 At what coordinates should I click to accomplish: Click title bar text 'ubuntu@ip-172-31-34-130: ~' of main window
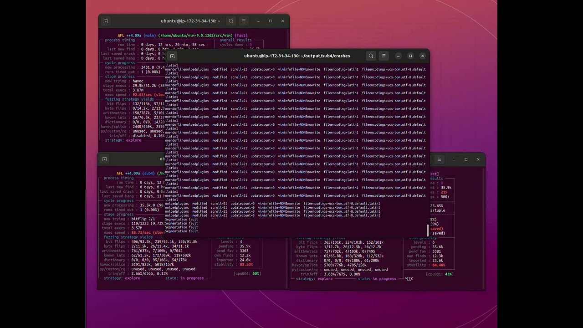tap(190, 21)
